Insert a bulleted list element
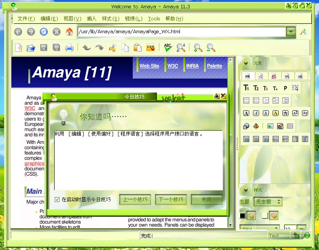This screenshot has width=319, height=250. pos(246,100)
